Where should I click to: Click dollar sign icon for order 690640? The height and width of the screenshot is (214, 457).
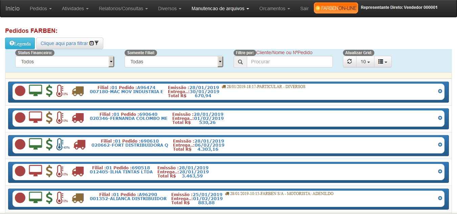tap(49, 117)
